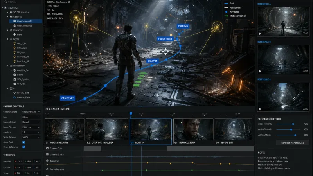Play the Reference B clip
This screenshot has height=176, width=313.
click(x=260, y=71)
